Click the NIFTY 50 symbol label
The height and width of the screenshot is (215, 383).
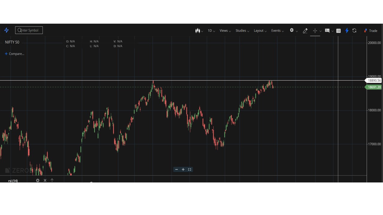pos(12,42)
